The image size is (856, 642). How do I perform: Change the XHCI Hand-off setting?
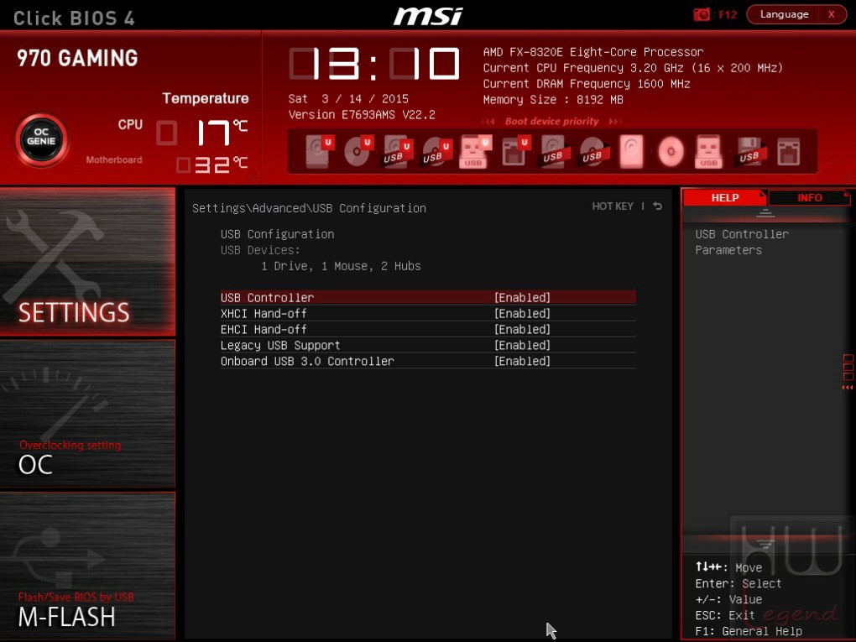[428, 313]
